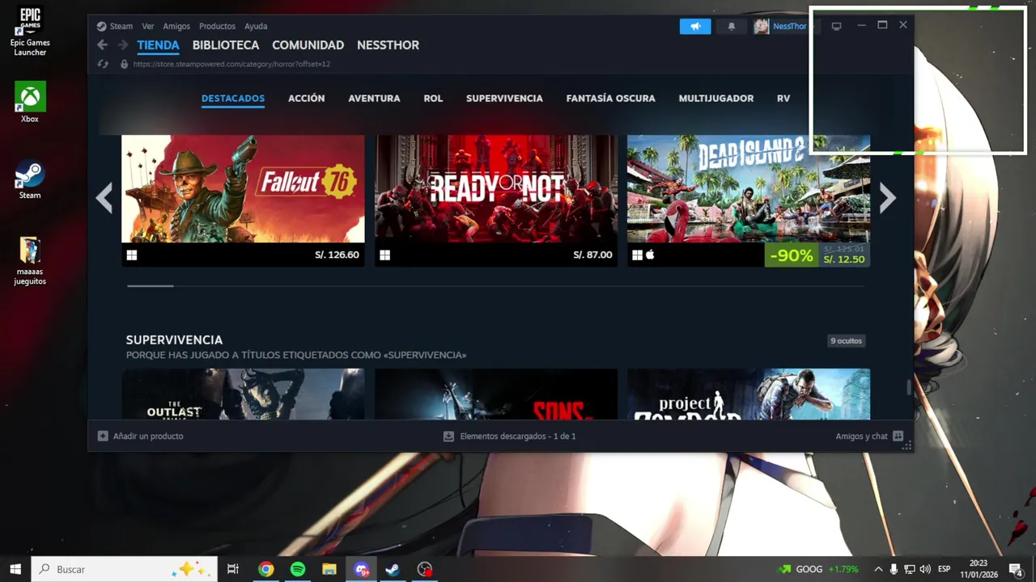Click the downloads icon in bottom bar
1036x582 pixels.
pos(448,436)
